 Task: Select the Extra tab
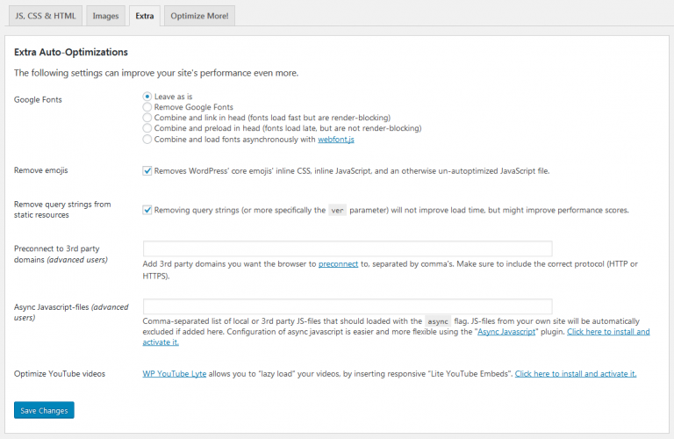coord(145,16)
